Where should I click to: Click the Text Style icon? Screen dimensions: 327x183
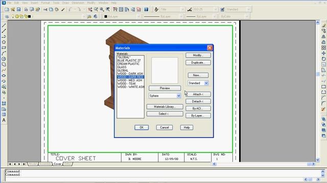click(x=156, y=9)
